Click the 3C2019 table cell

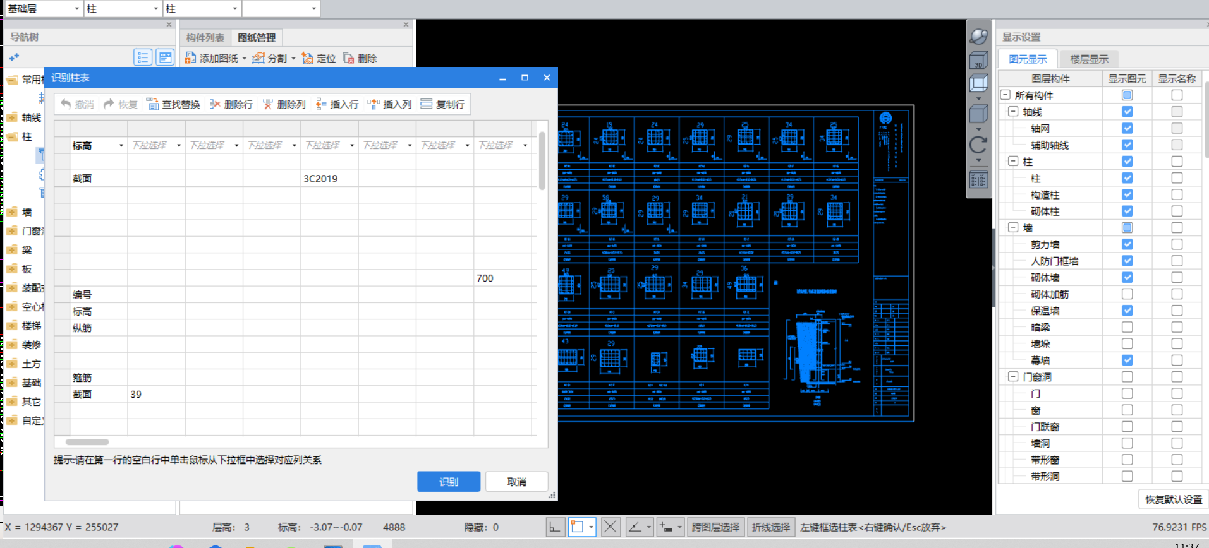[x=329, y=179]
